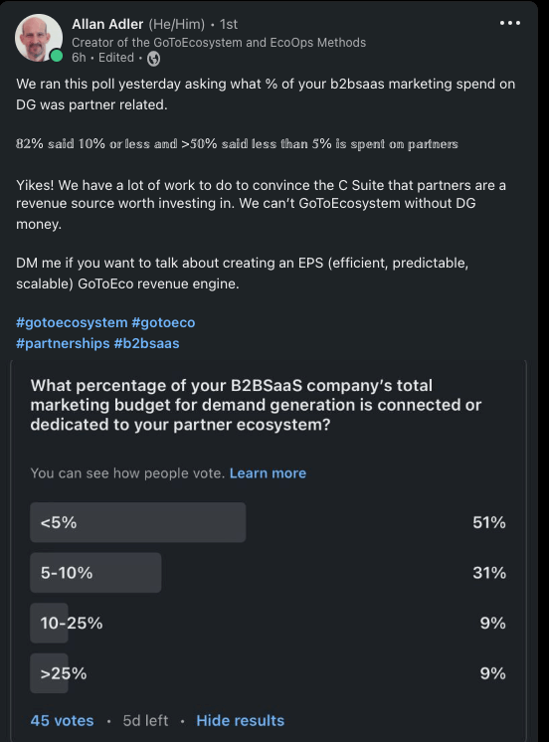Click the 51% result percentage
Viewport: 549px width, 742px height.
tap(489, 522)
